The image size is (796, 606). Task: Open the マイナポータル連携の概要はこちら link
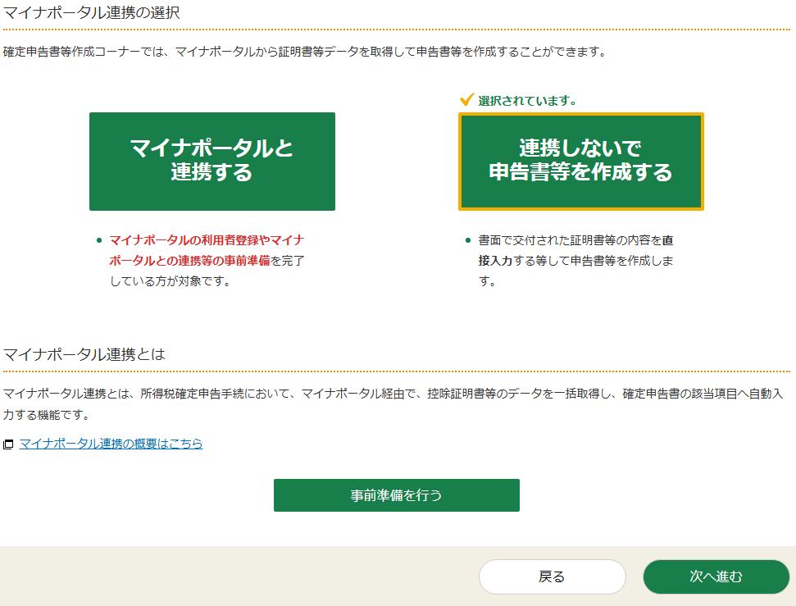tap(111, 444)
